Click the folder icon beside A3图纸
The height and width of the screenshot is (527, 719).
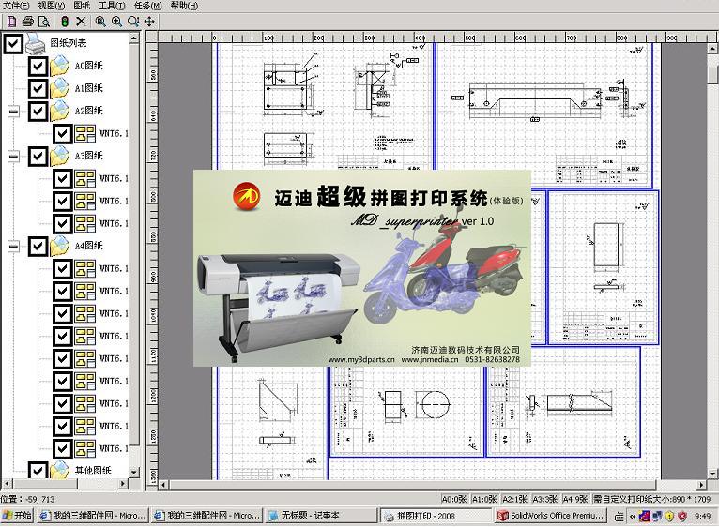coord(60,156)
